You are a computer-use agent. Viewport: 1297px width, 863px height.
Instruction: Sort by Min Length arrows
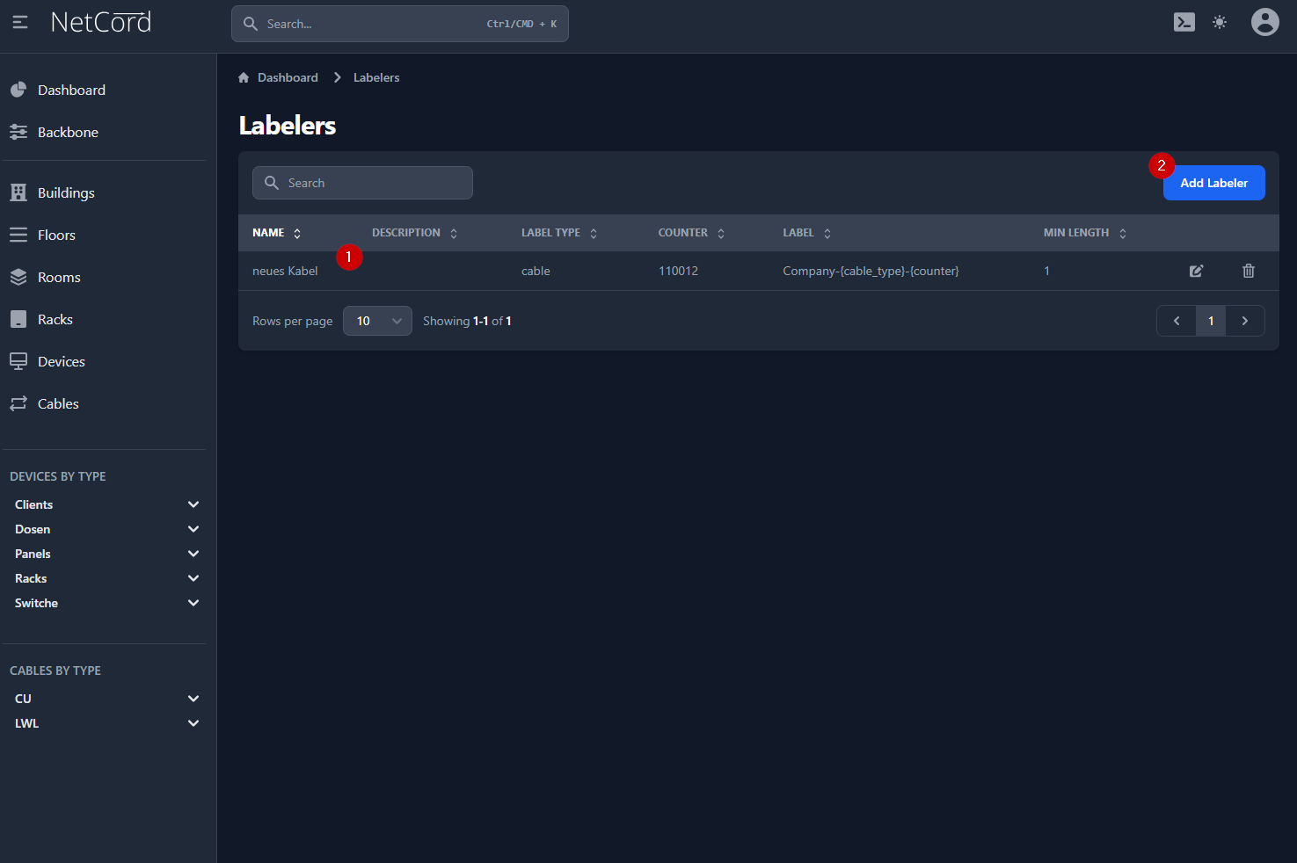tap(1123, 234)
